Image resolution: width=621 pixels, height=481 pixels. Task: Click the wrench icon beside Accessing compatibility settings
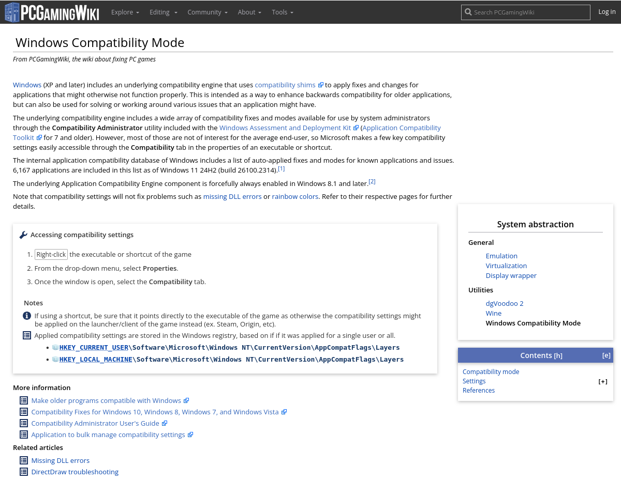(x=23, y=235)
